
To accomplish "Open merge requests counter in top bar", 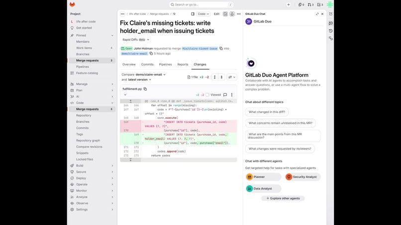I will tap(311, 4).
